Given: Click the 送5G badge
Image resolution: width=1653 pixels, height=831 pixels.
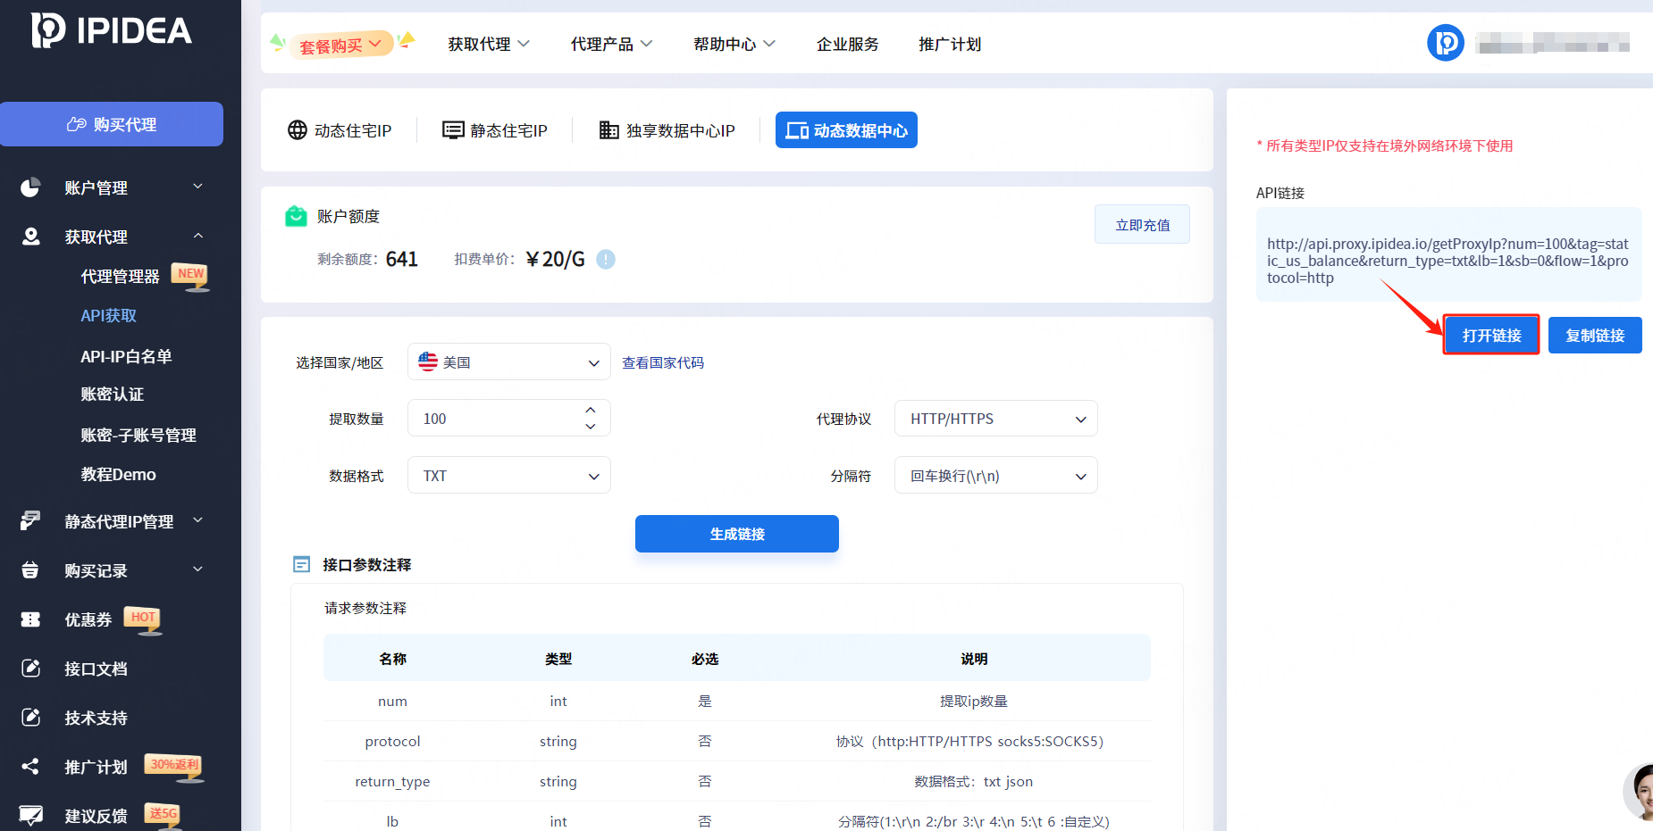Looking at the screenshot, I should [163, 815].
